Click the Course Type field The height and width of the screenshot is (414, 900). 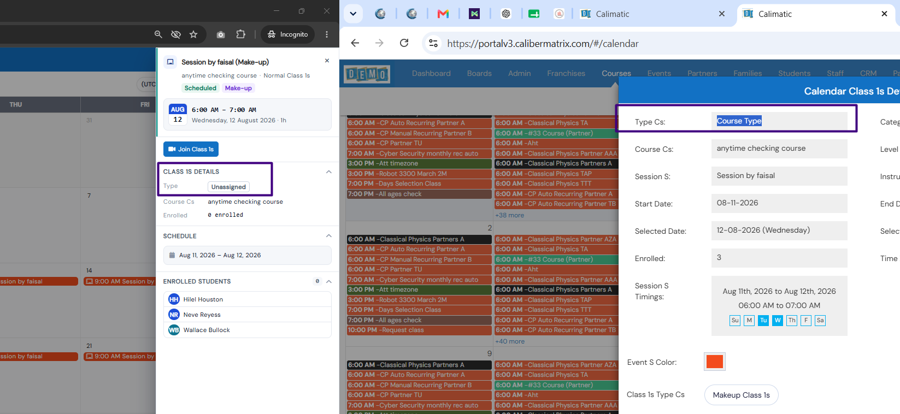pos(779,121)
